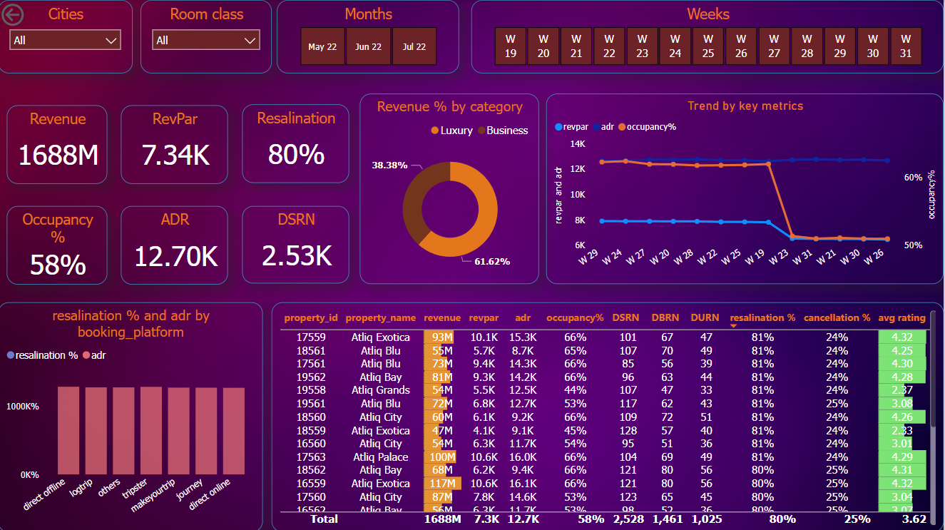Open the Room class dropdown

point(207,40)
